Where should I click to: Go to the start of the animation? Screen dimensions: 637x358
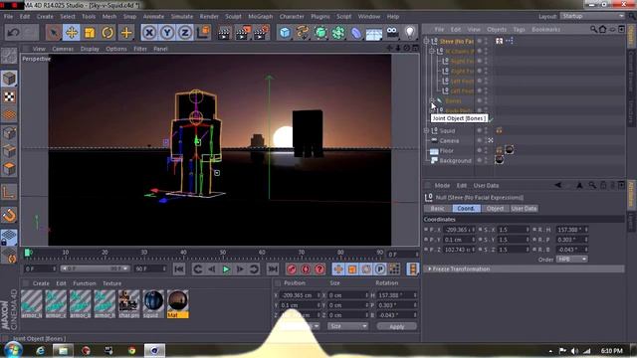click(179, 269)
